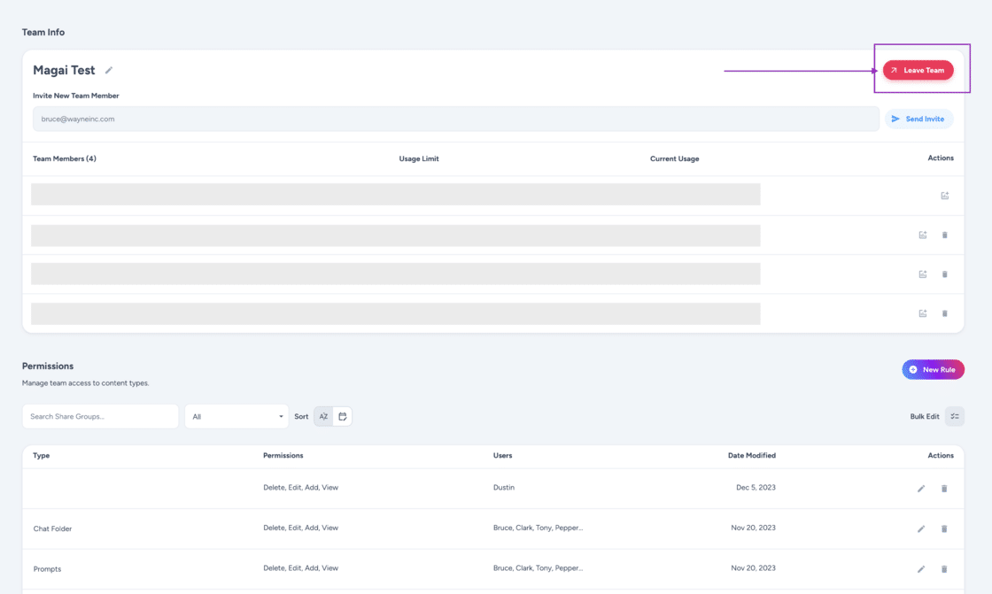Select the Chat Folder type cell
This screenshot has height=594, width=992.
click(52, 528)
